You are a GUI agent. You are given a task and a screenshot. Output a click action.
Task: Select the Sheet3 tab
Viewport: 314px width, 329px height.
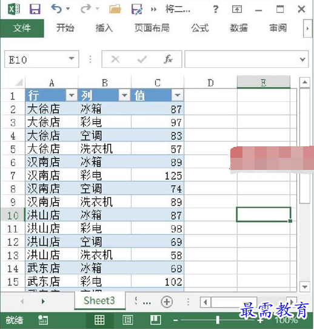99,300
